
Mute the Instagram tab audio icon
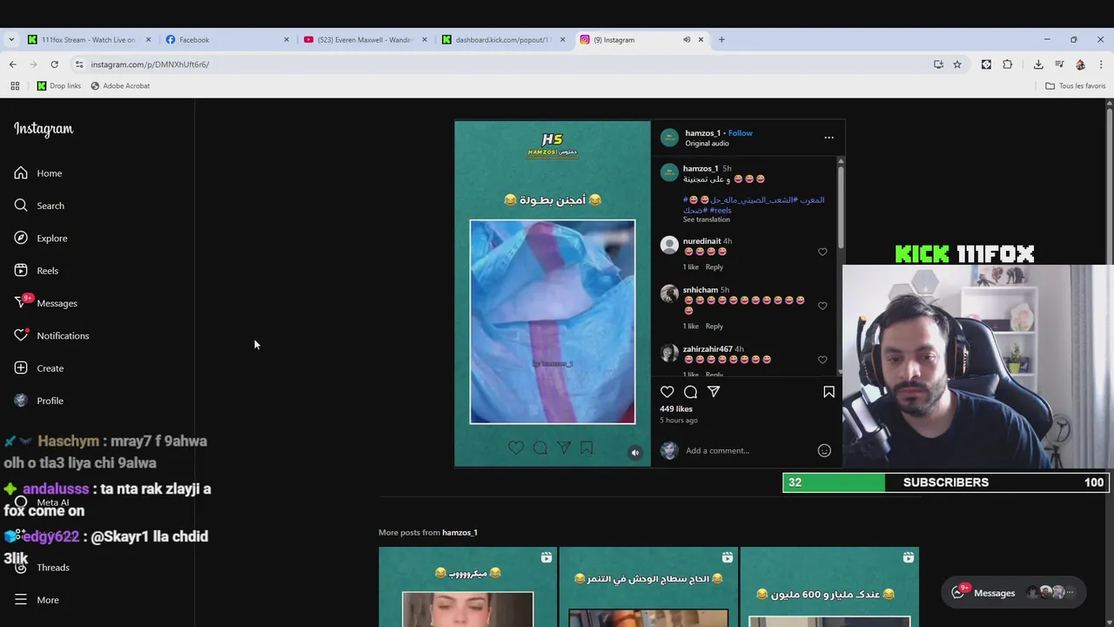click(687, 39)
